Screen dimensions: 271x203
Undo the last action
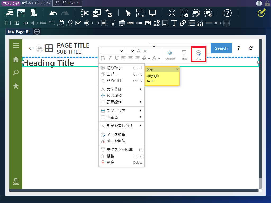tap(53, 13)
